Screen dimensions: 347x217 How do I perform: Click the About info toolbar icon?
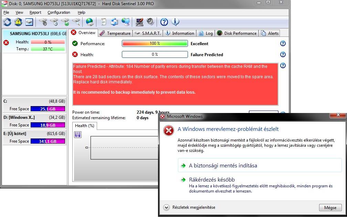tap(175, 22)
